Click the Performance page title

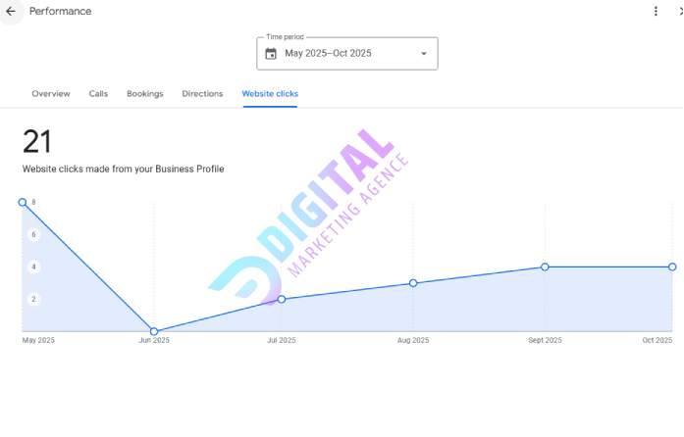click(60, 12)
